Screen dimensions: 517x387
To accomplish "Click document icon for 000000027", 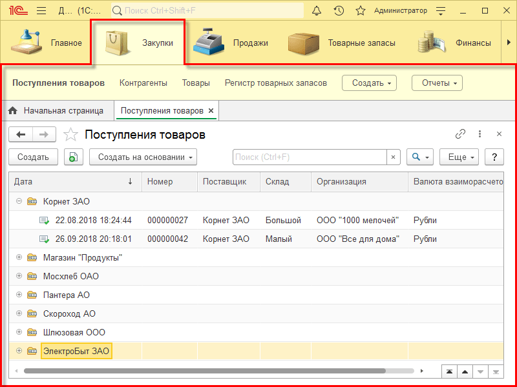I will click(x=44, y=220).
